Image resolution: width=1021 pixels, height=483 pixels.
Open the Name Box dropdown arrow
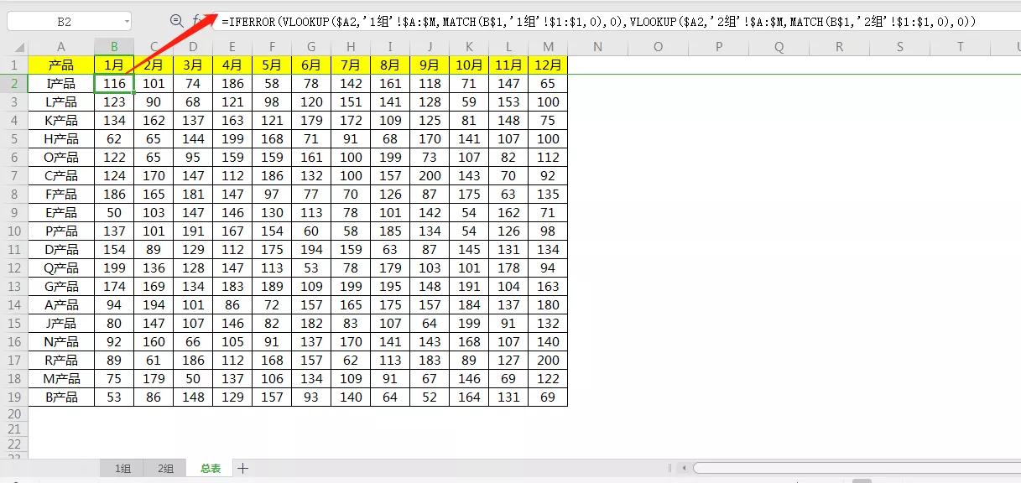(x=126, y=22)
